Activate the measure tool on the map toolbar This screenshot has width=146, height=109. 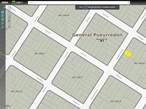(x=9, y=24)
